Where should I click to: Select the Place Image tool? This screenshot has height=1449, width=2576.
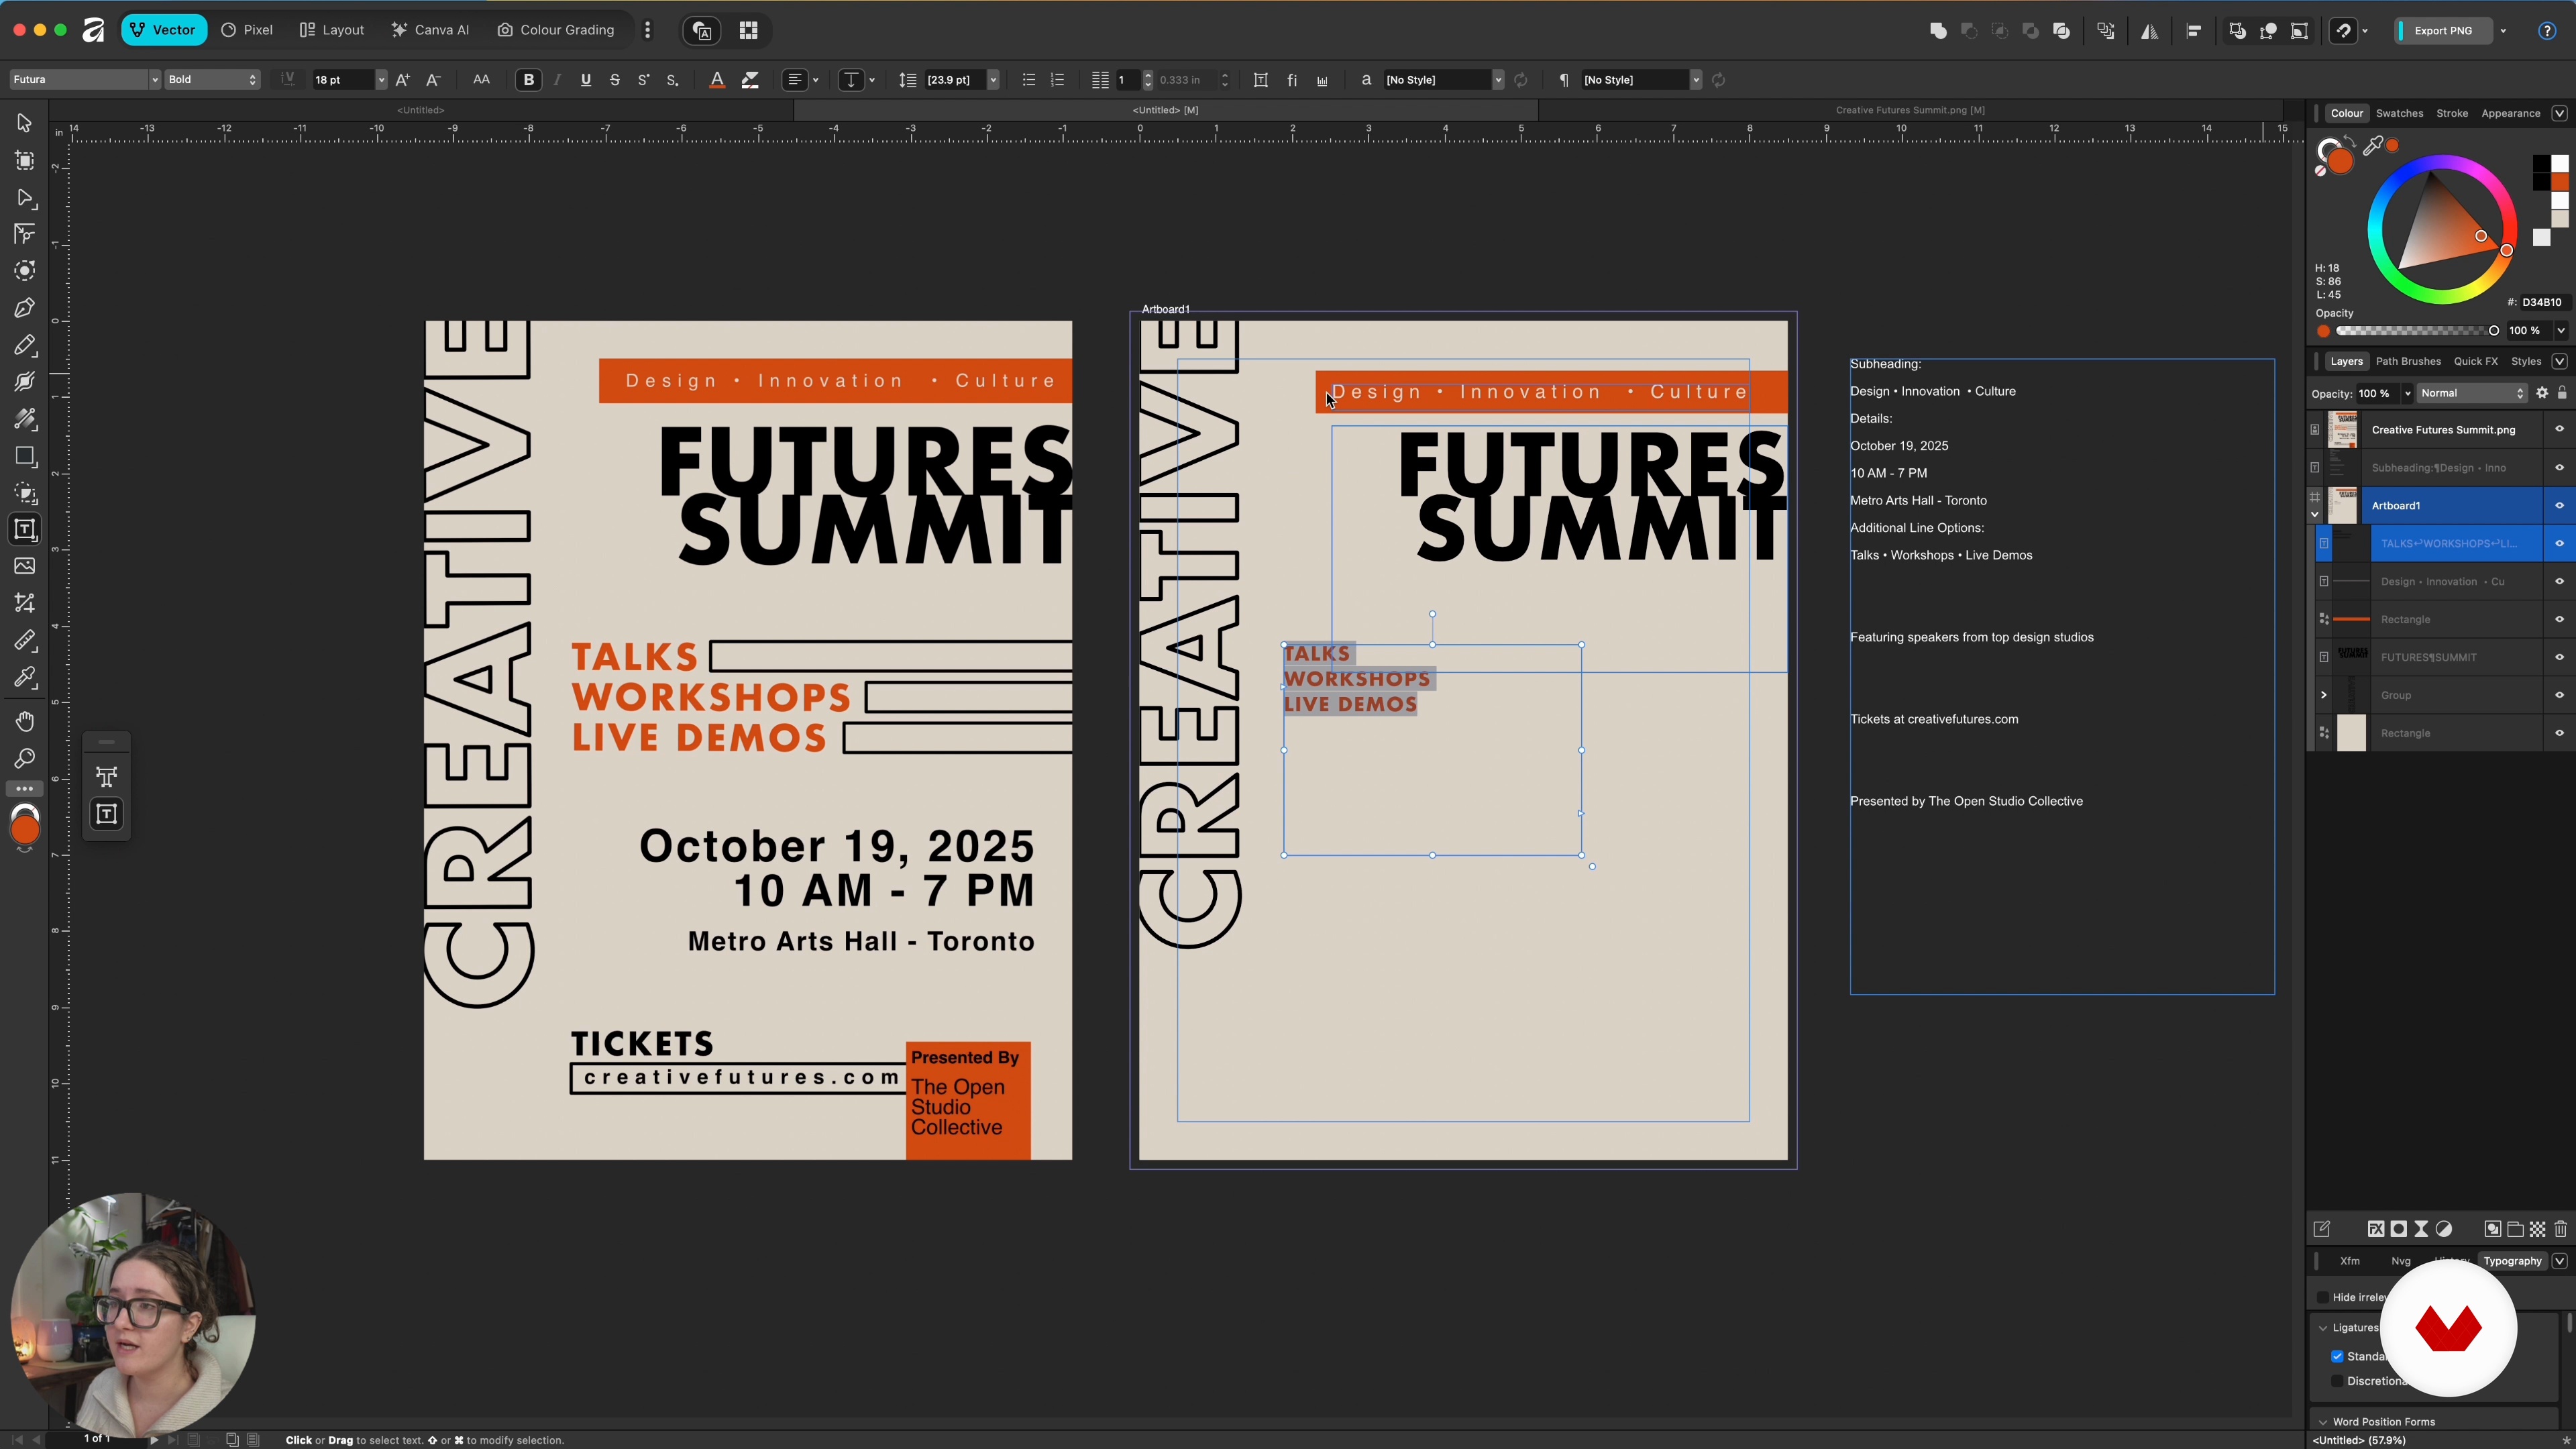[x=24, y=566]
